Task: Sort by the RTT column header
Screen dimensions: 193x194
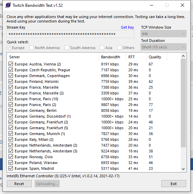Action: click(136, 57)
